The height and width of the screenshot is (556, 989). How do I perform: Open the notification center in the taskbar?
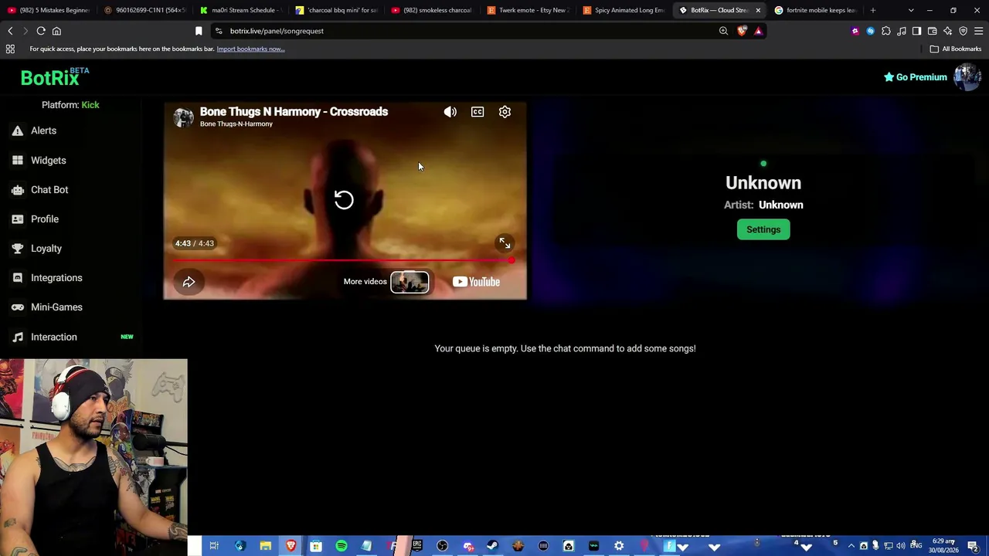[973, 546]
